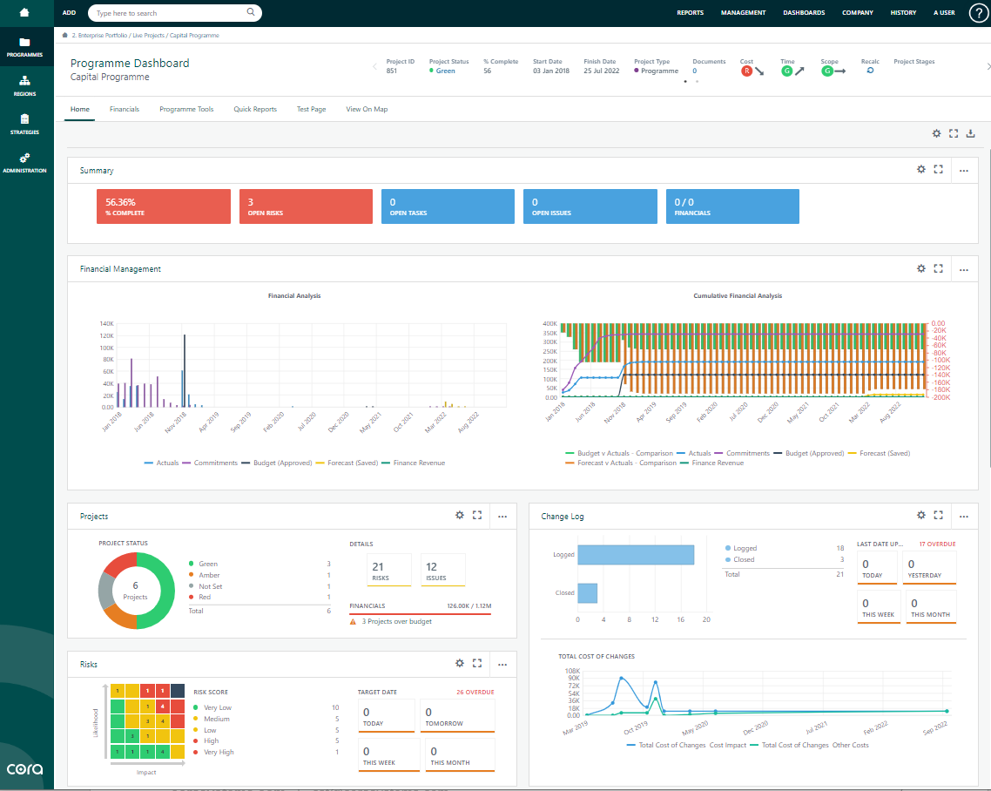
Task: Open Programmes in the sidebar
Action: click(24, 47)
